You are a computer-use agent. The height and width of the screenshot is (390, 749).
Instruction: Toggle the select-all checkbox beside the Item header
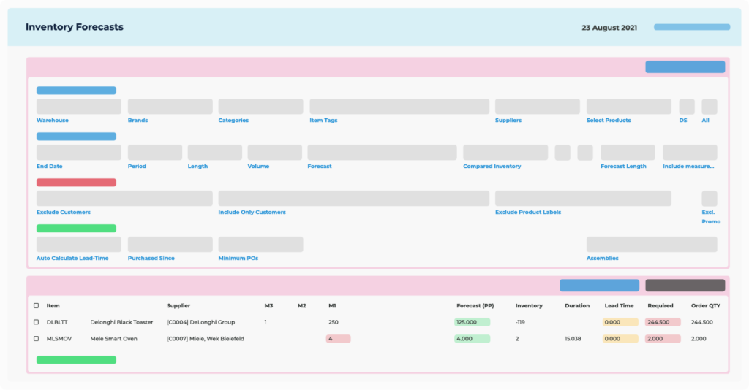click(x=37, y=305)
